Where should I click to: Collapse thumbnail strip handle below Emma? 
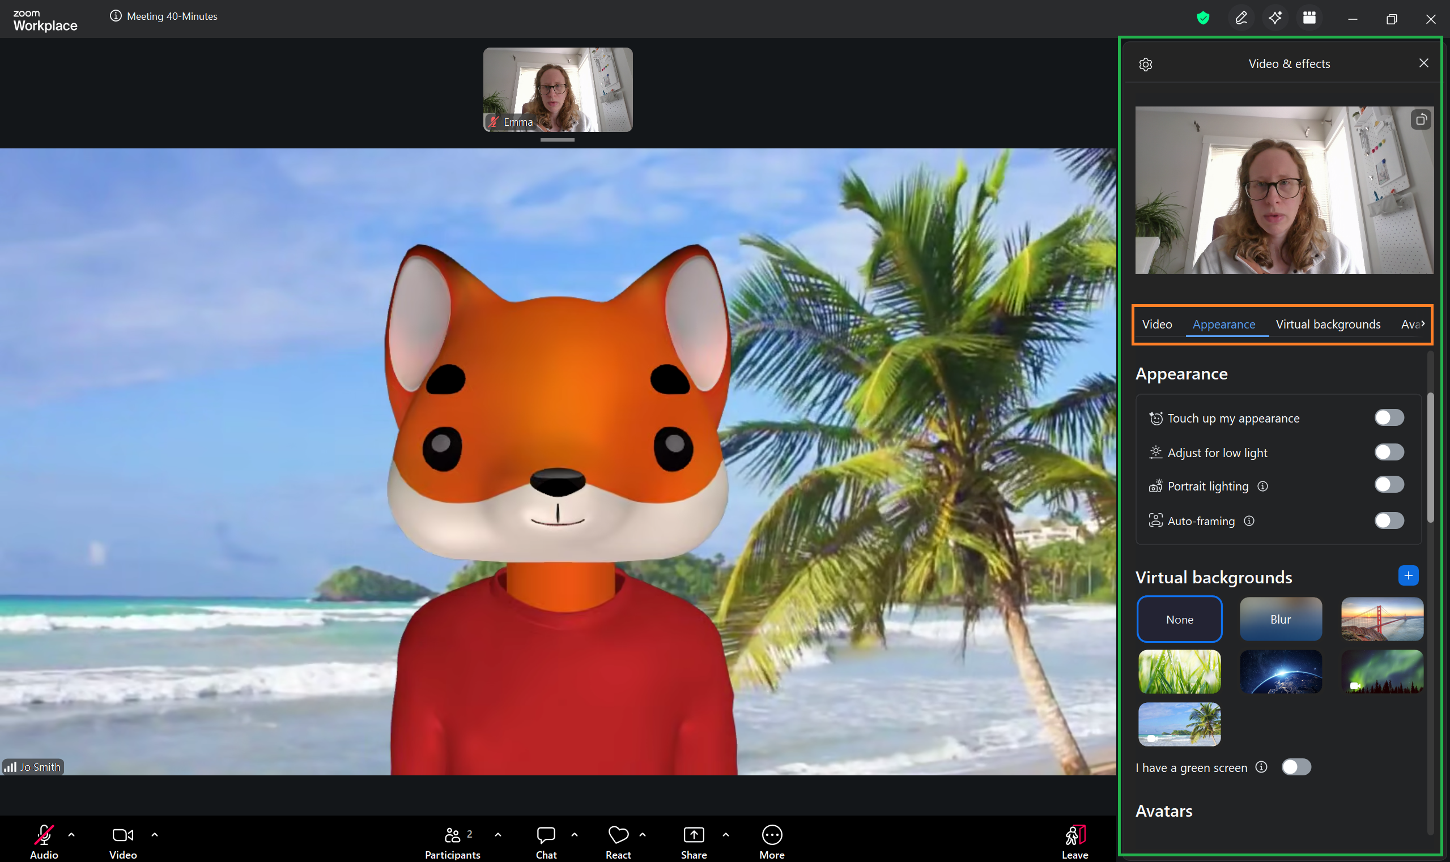(558, 140)
